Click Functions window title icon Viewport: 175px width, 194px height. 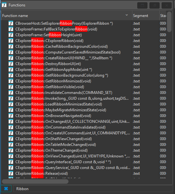tap(4, 5)
